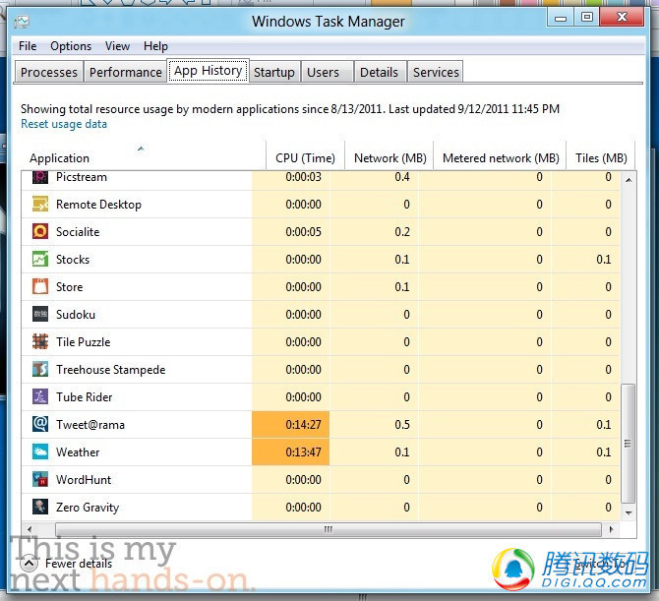
Task: Switch to the Processes tab
Action: [49, 72]
